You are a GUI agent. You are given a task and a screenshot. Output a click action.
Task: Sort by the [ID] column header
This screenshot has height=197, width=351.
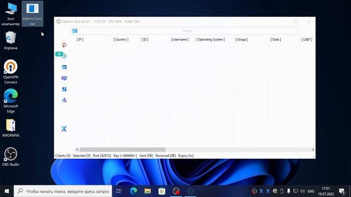145,39
